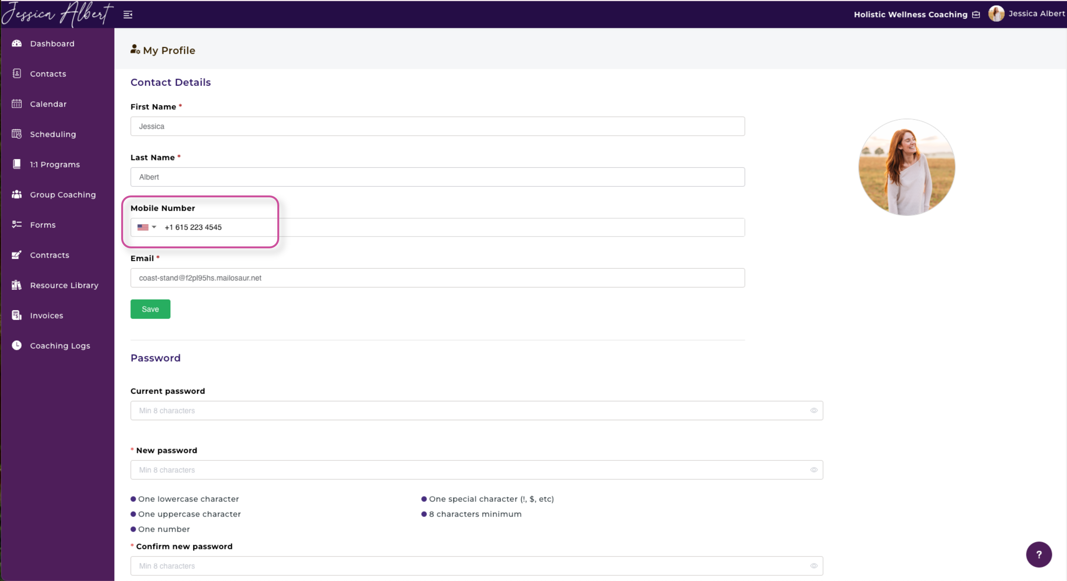This screenshot has width=1067, height=581.
Task: Toggle New password visibility eye icon
Action: [x=814, y=470]
